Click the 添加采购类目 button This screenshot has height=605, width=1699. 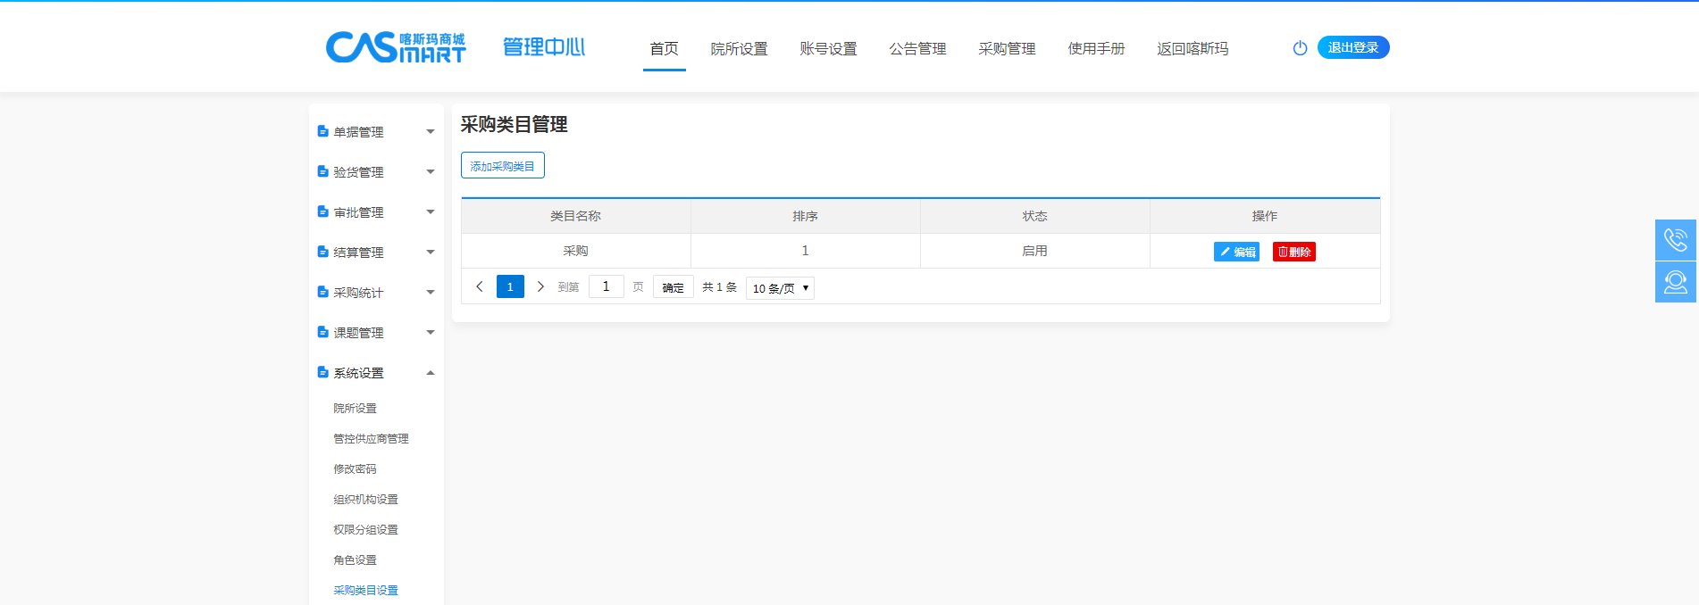502,166
